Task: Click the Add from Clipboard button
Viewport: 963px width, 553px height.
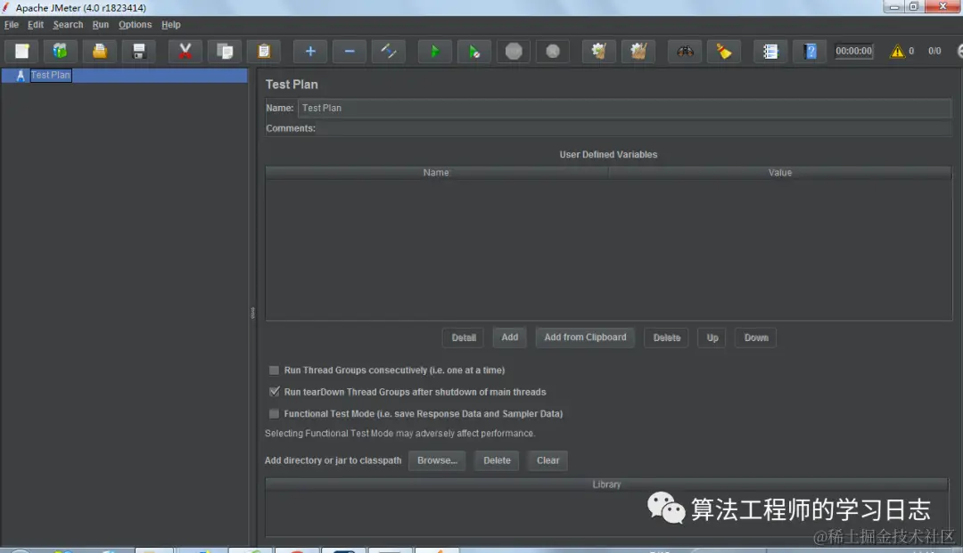Action: click(585, 337)
